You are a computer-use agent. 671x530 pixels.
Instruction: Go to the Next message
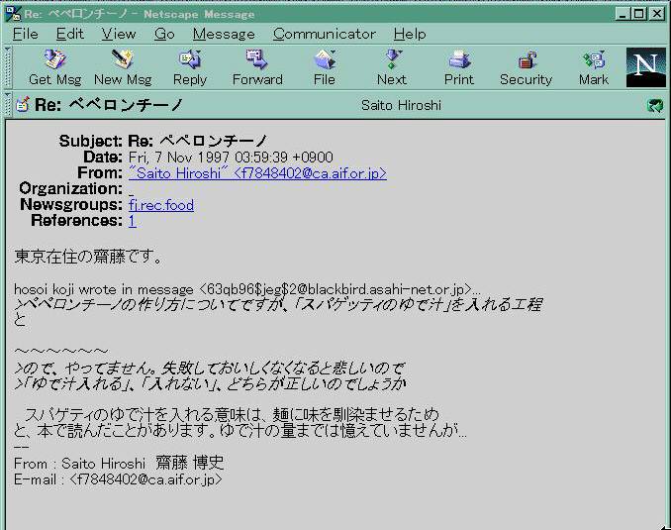point(392,67)
